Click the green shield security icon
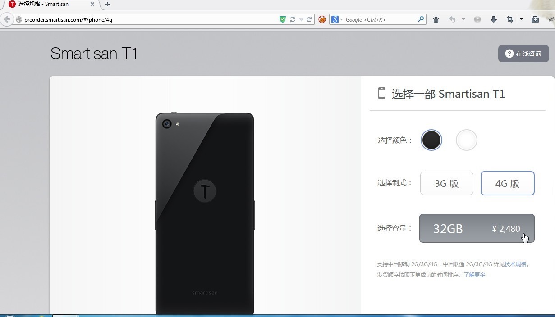This screenshot has height=317, width=555. point(283,19)
